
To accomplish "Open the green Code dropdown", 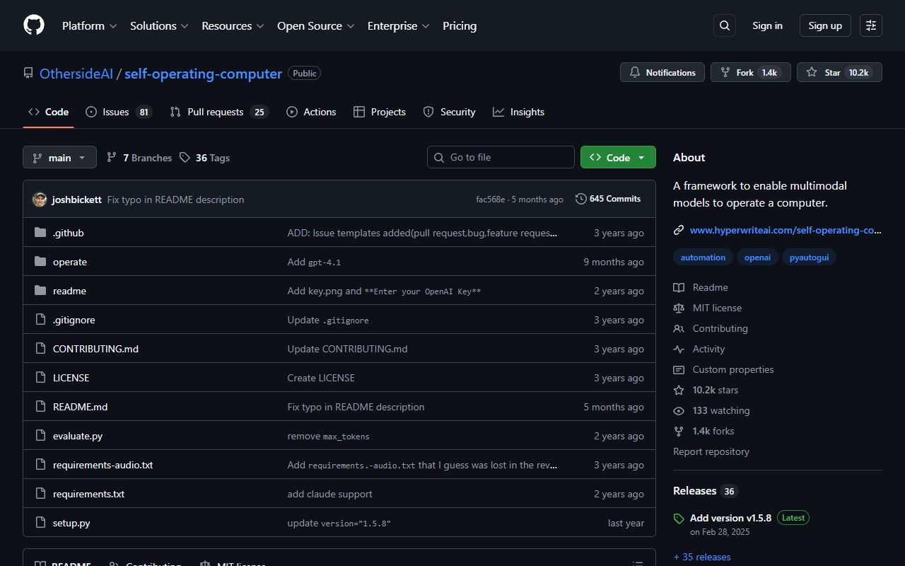I will 617,157.
